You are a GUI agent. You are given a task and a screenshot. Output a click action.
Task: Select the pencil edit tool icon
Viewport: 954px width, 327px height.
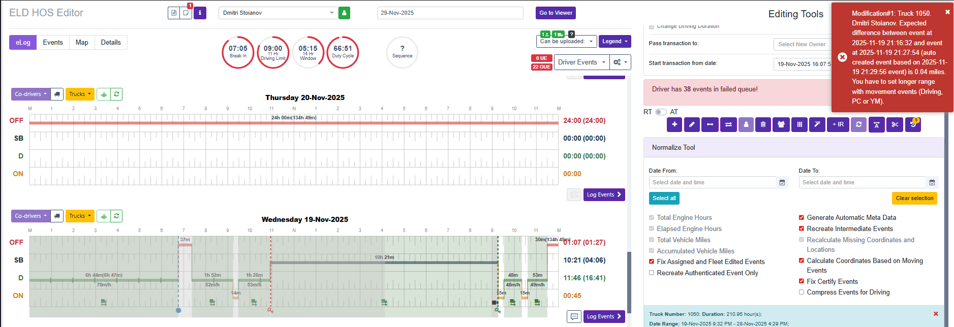tap(692, 124)
